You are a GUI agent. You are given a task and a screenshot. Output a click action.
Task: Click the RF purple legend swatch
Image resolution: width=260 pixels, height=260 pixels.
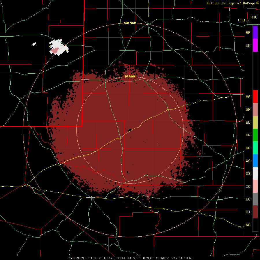click(255, 32)
